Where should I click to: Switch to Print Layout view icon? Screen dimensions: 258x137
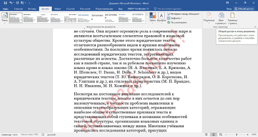coord(214,135)
